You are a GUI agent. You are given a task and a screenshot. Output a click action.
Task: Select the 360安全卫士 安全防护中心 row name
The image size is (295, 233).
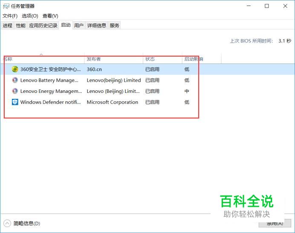coord(50,69)
